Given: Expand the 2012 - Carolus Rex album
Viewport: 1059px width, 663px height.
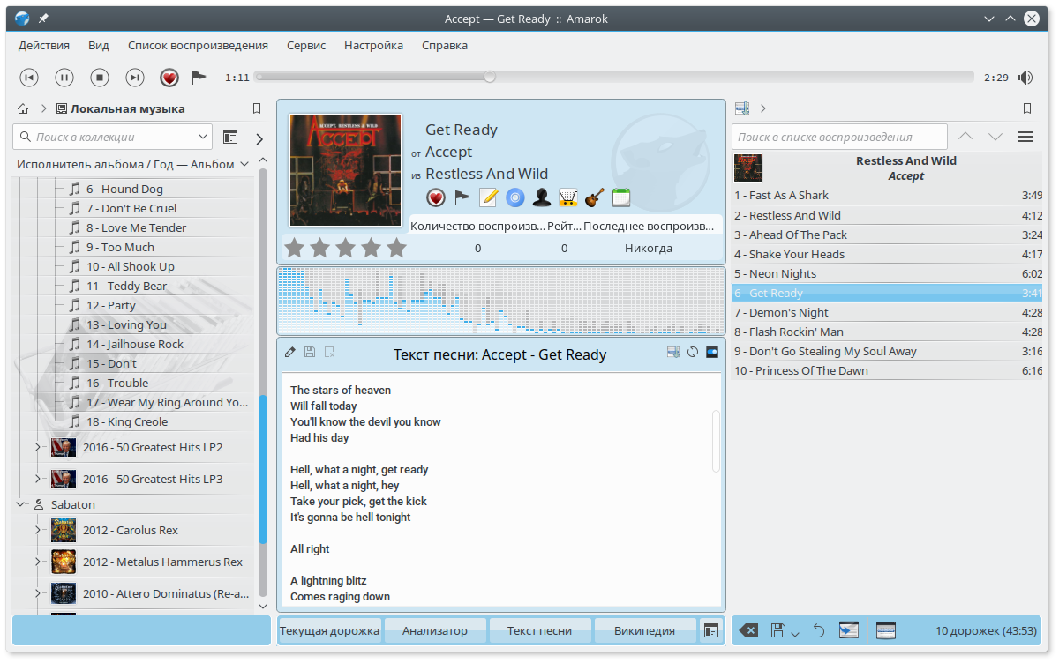Looking at the screenshot, I should coord(37,530).
